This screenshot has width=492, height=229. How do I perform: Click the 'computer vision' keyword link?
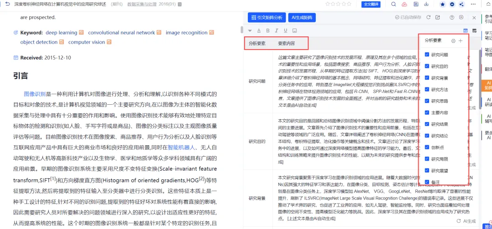87,42
